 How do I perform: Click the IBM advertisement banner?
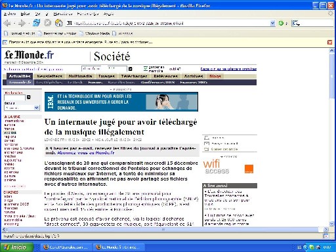(121, 102)
